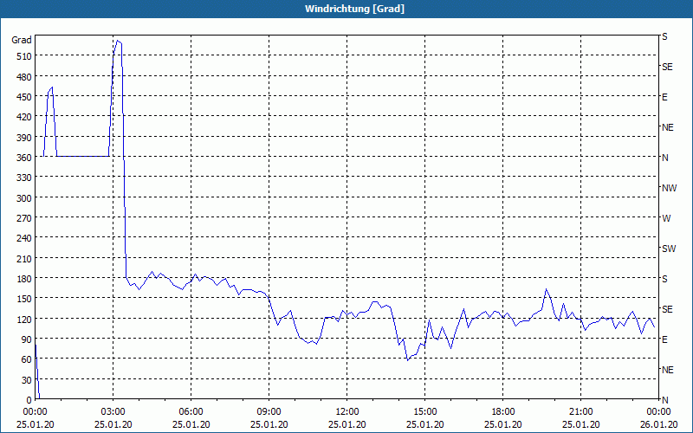Click the E compass label aligned with 450
693x433 pixels.
click(x=664, y=97)
